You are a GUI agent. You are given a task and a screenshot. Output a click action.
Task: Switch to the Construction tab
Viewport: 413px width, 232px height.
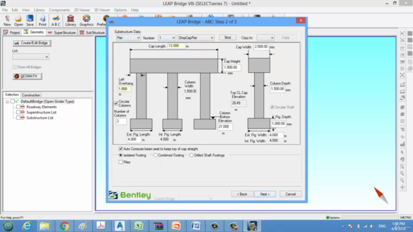point(31,95)
